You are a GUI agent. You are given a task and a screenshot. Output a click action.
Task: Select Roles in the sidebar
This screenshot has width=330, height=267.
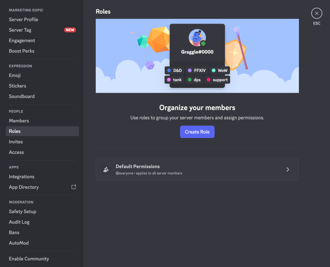[x=15, y=131]
